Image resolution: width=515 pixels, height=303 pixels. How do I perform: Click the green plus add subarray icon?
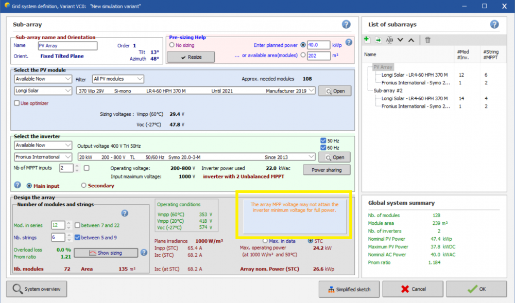[367, 40]
